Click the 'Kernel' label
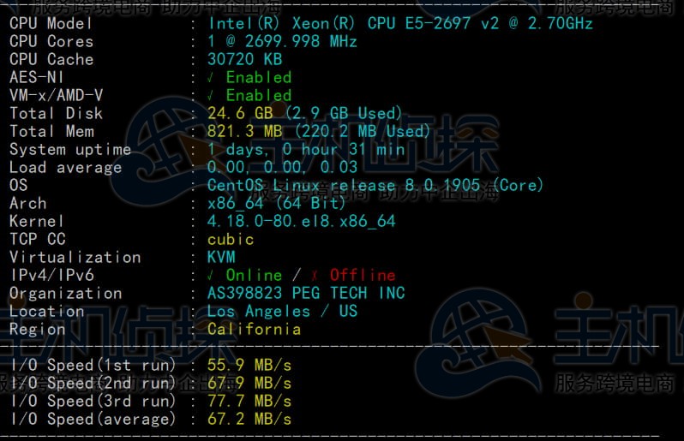The height and width of the screenshot is (441, 684). (x=37, y=222)
